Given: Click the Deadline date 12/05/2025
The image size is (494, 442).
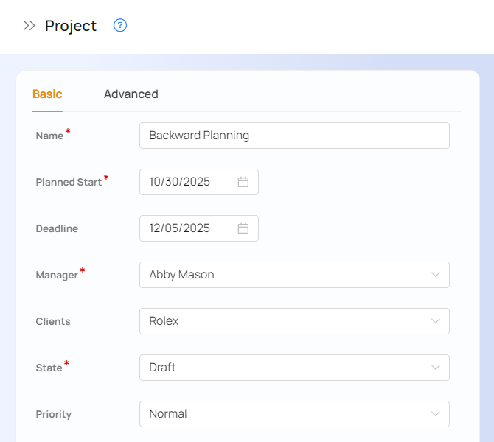Looking at the screenshot, I should 180,228.
